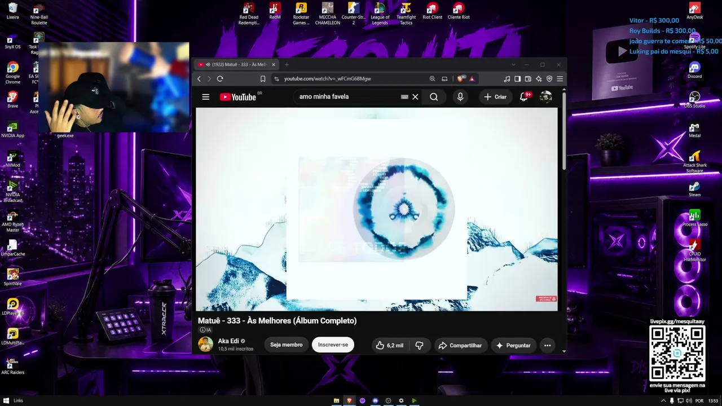722x406 pixels.
Task: Open Brave Rewards triangle icon
Action: point(472,79)
